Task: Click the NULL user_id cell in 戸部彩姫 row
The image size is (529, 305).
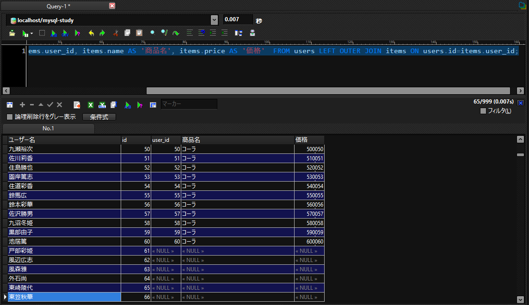Action: pyautogui.click(x=166, y=251)
